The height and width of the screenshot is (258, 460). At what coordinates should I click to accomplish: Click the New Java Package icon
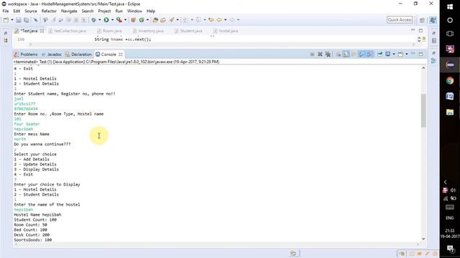133,20
